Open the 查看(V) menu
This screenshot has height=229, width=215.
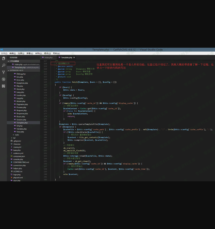click(30, 53)
